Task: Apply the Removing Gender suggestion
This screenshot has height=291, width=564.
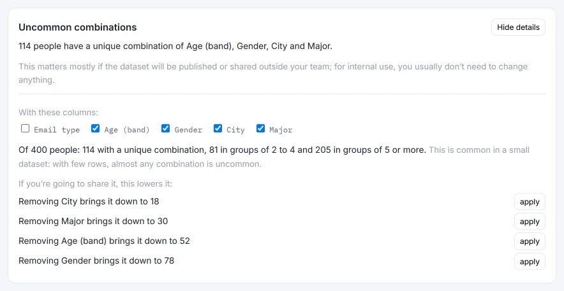Action: (530, 262)
